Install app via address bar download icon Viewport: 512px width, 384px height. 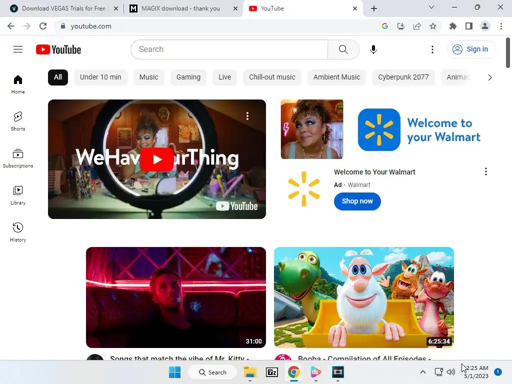[x=401, y=26]
